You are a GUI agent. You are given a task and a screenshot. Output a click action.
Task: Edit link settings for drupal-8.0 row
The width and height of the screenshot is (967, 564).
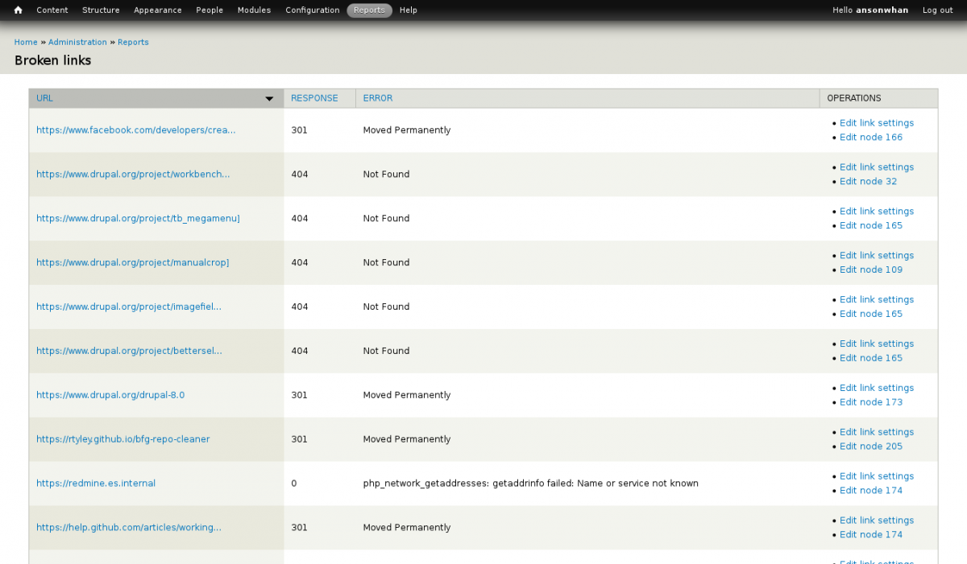coord(877,389)
